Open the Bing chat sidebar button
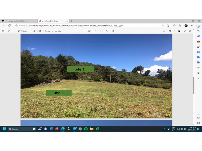The image size is (202, 151). pos(198,26)
